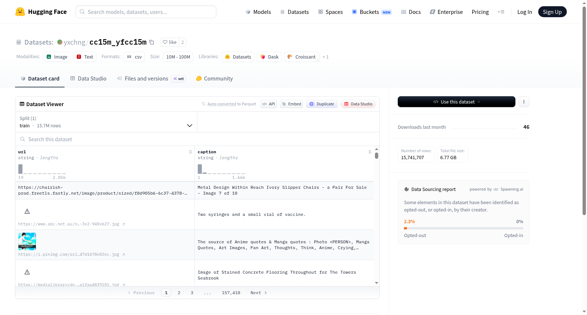Copy dataset name with the copy icon

152,42
